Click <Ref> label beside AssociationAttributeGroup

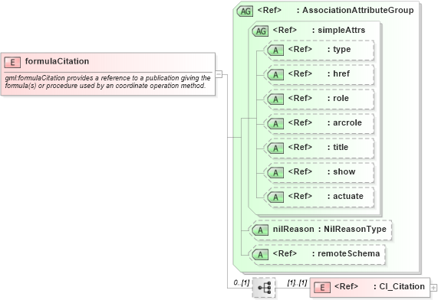pos(269,10)
